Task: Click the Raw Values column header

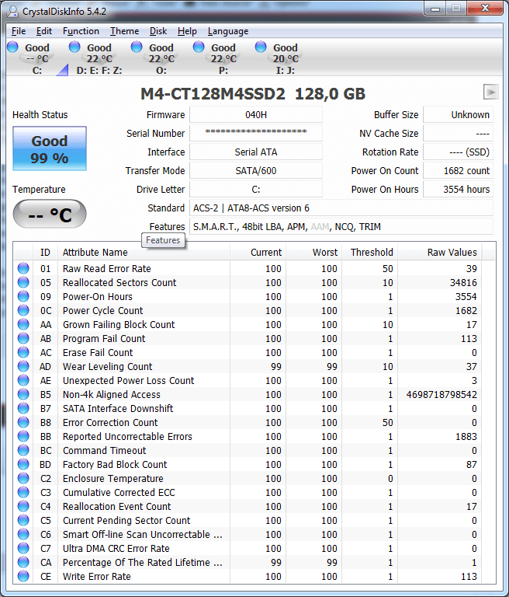Action: tap(439, 252)
